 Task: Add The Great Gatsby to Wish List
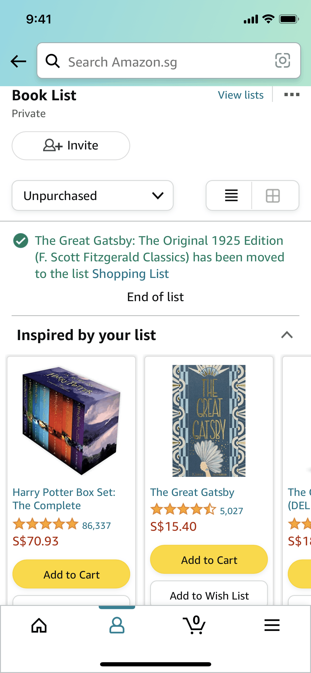click(209, 595)
